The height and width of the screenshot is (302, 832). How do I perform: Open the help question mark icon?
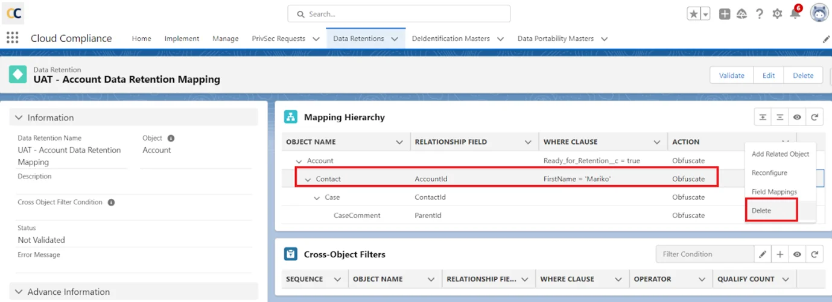(x=760, y=14)
